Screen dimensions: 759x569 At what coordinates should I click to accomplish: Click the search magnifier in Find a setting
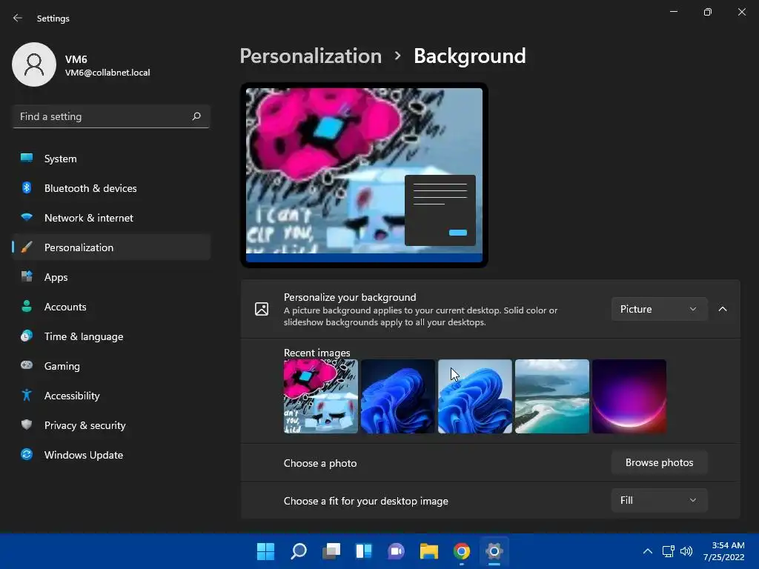coord(196,116)
